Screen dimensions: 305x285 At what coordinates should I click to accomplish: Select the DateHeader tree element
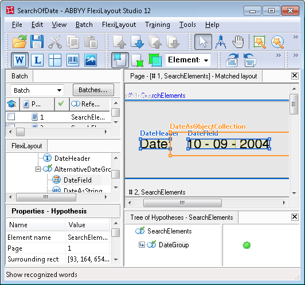click(72, 158)
